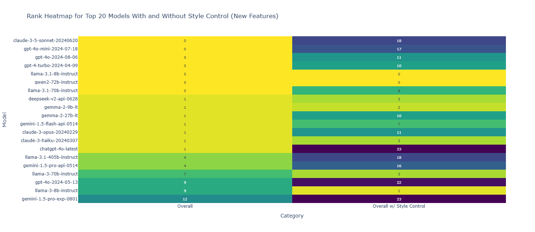The height and width of the screenshot is (232, 535).
Task: Select the llama-3.1-405b-instruct model label
Action: [x=51, y=157]
